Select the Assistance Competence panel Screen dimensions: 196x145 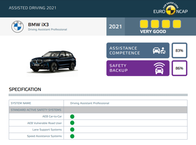click(x=138, y=50)
